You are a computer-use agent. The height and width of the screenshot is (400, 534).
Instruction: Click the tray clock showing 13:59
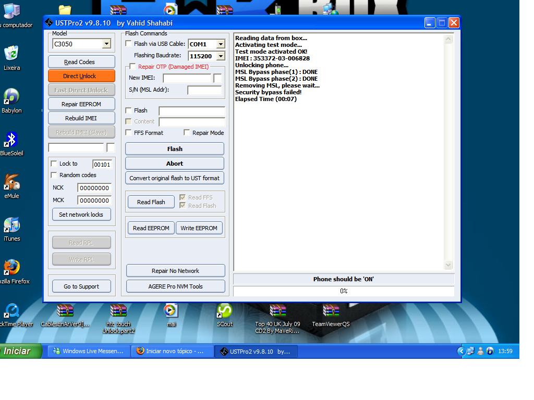pyautogui.click(x=505, y=351)
